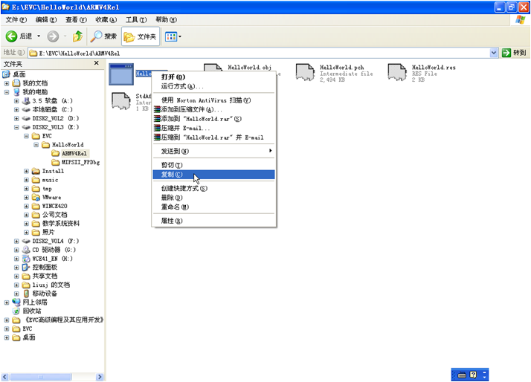Select Properties (属性) in context menu
The width and height of the screenshot is (531, 382).
click(x=172, y=221)
